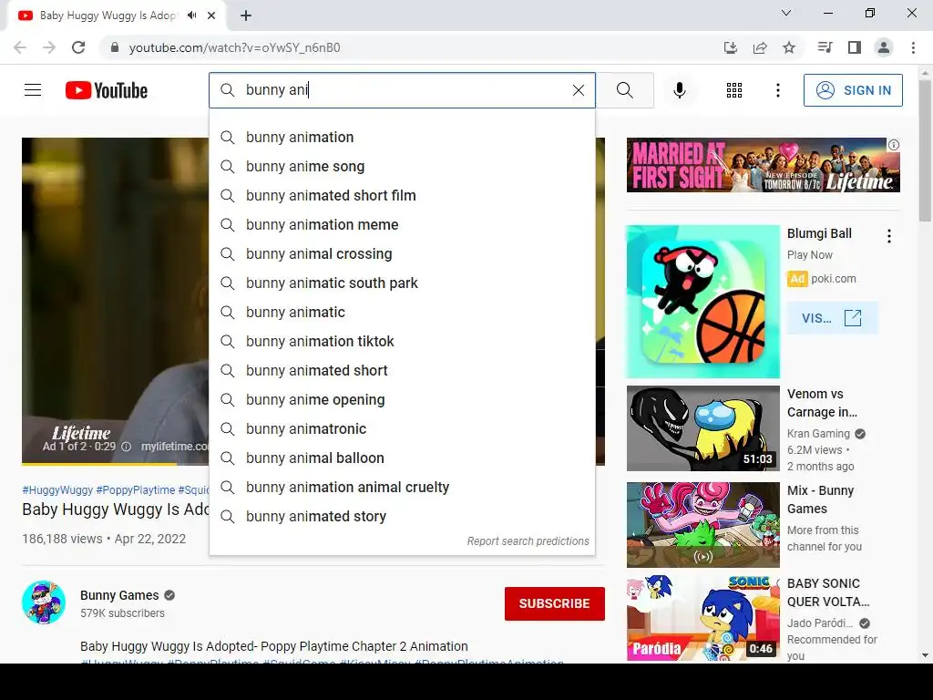Open tab search chevron

(x=786, y=13)
